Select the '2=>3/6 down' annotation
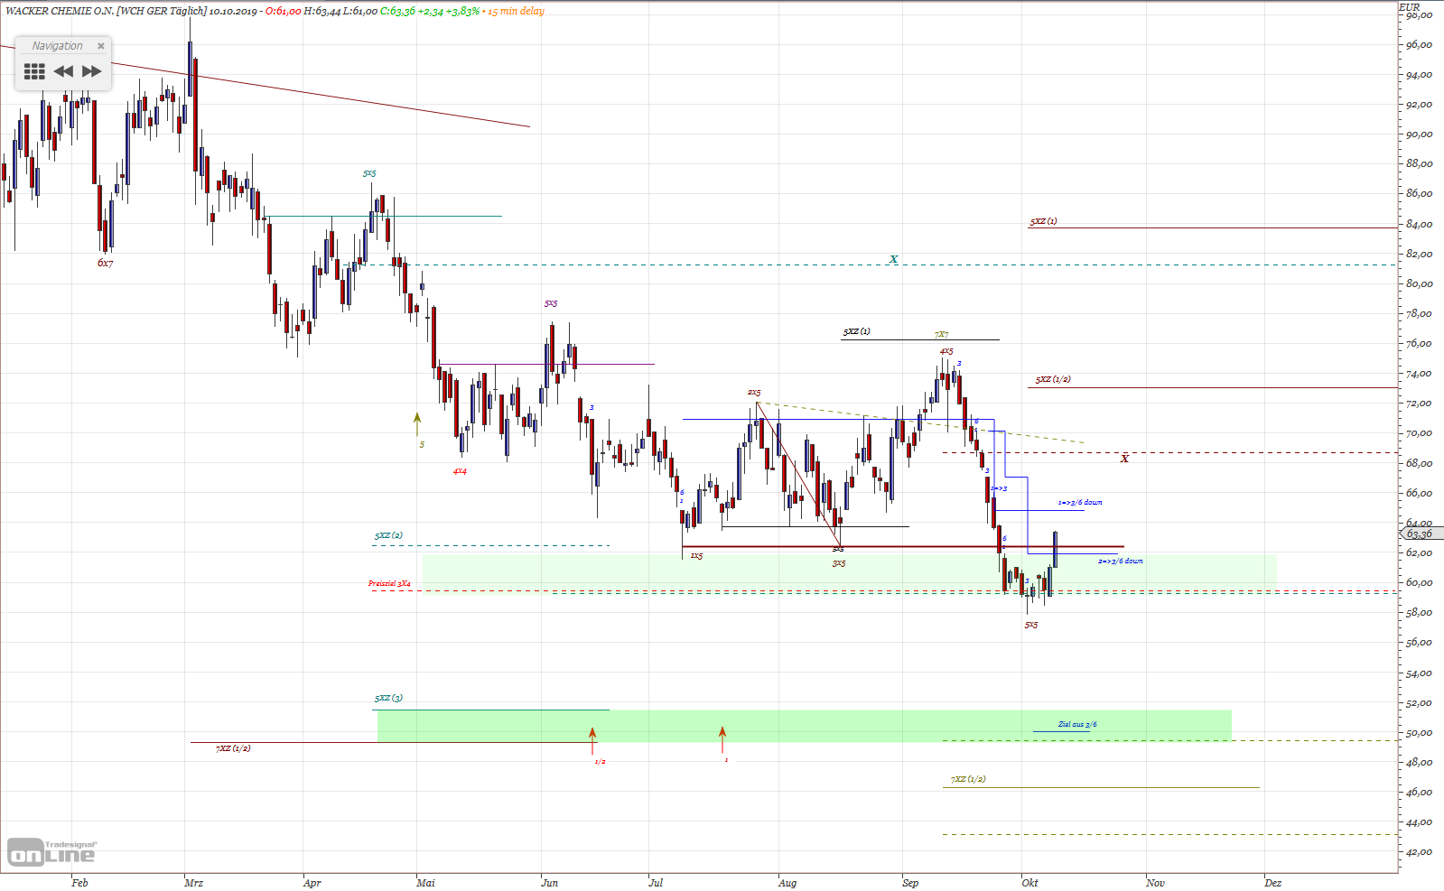Screen dimensions: 1444x891 pos(1121,562)
